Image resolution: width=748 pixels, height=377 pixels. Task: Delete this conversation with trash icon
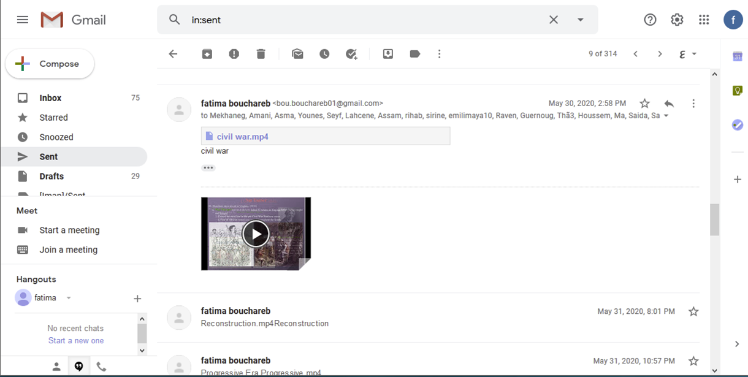point(261,54)
